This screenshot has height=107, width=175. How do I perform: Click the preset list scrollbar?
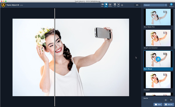(x=174, y=29)
